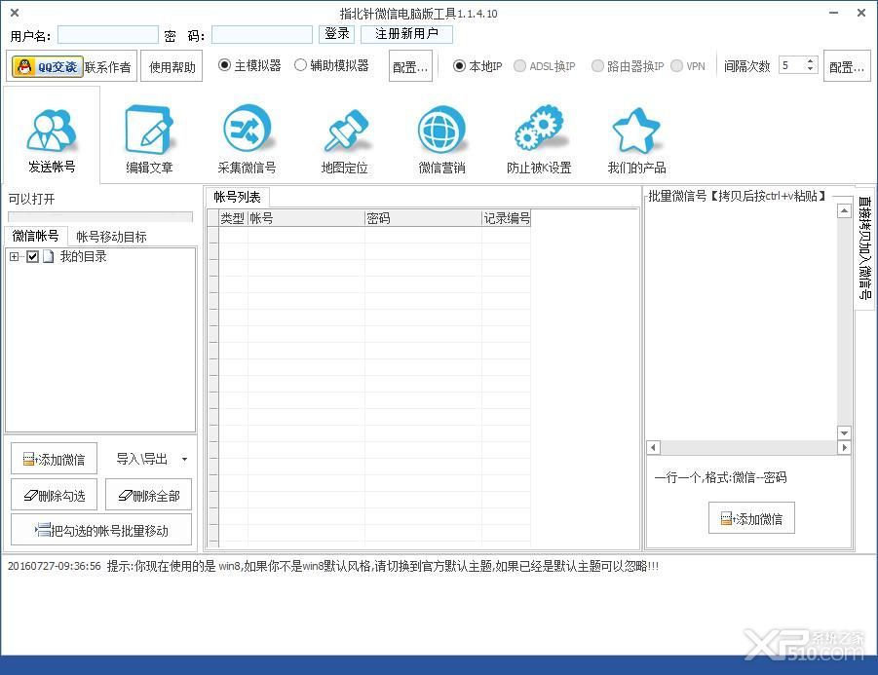The height and width of the screenshot is (675, 878).
Task: Focus the 密码 password input field
Action: (x=262, y=35)
